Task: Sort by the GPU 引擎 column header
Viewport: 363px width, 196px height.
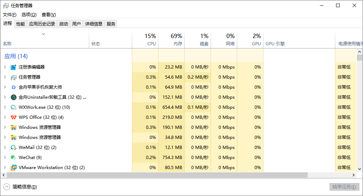Action: pos(299,41)
